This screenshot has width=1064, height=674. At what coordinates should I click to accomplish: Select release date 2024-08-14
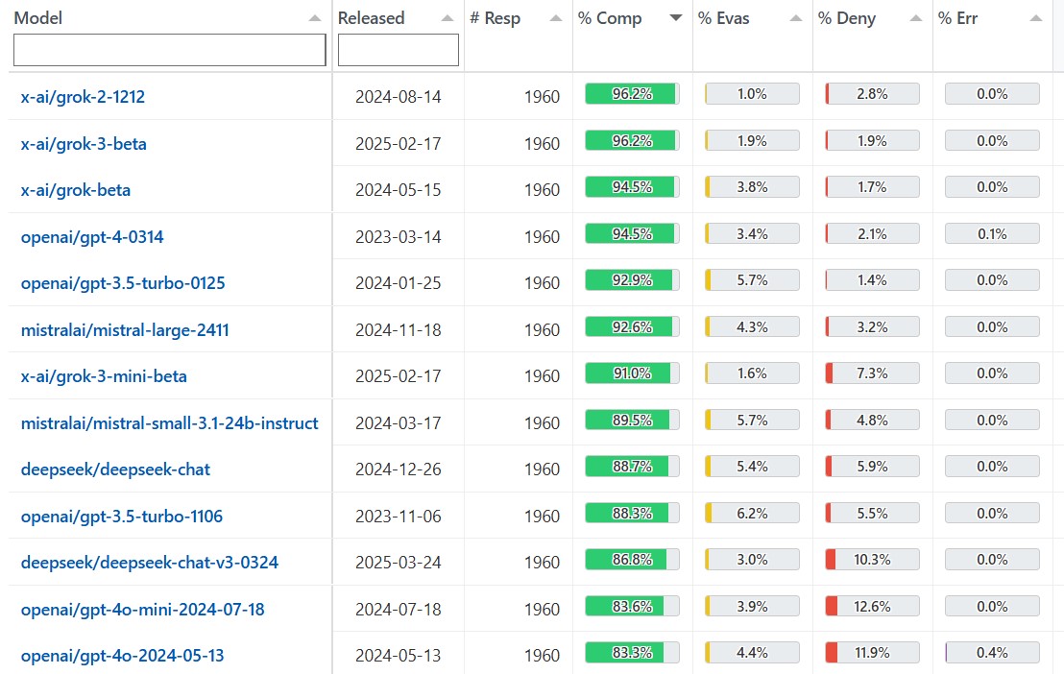(x=399, y=96)
